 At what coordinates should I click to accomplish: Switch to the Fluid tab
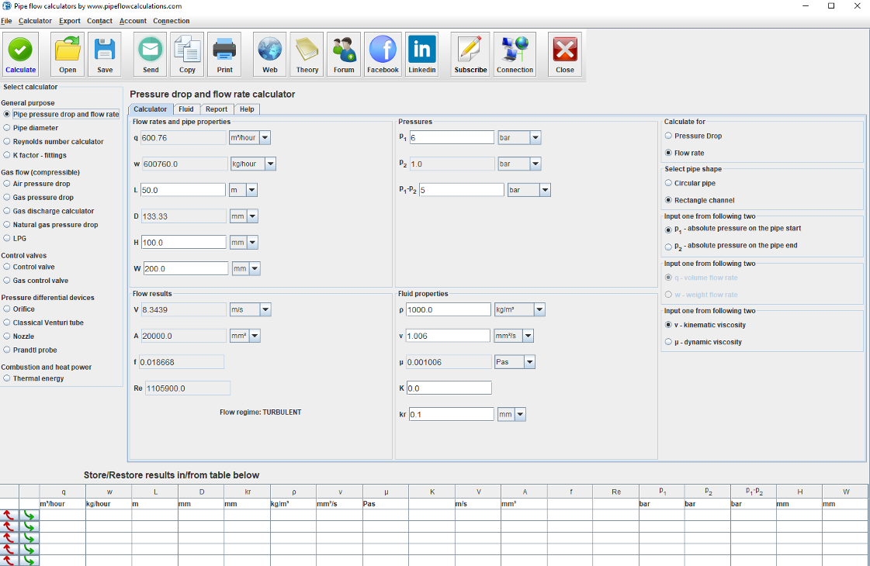click(x=186, y=109)
